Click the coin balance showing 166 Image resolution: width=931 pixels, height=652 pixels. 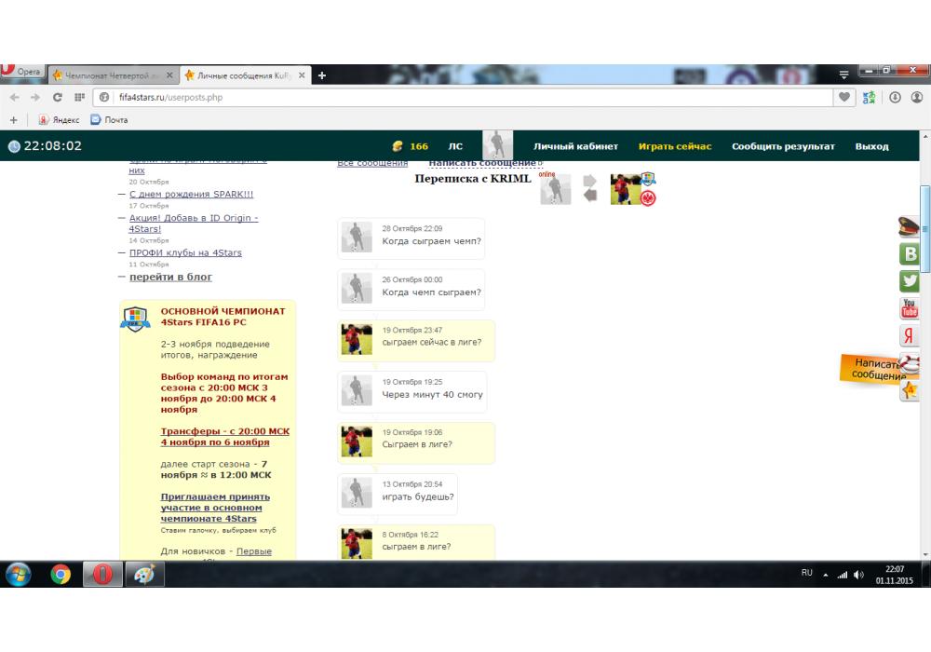[411, 146]
